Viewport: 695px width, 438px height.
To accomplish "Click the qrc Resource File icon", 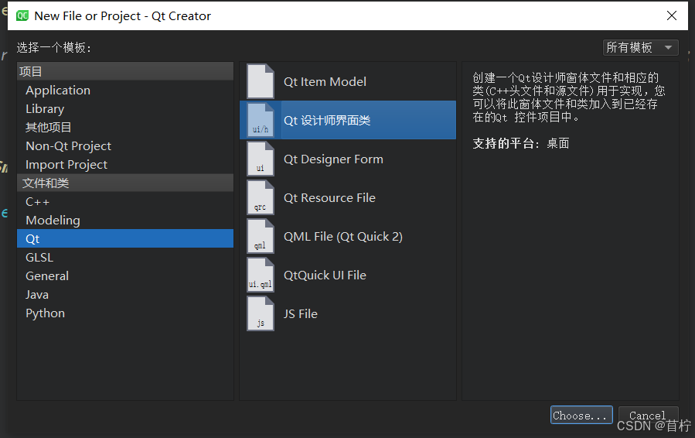I will 261,197.
